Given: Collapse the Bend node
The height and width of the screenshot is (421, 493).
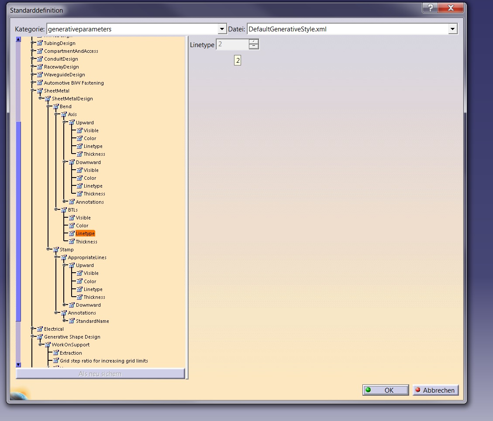Looking at the screenshot, I should click(x=48, y=106).
